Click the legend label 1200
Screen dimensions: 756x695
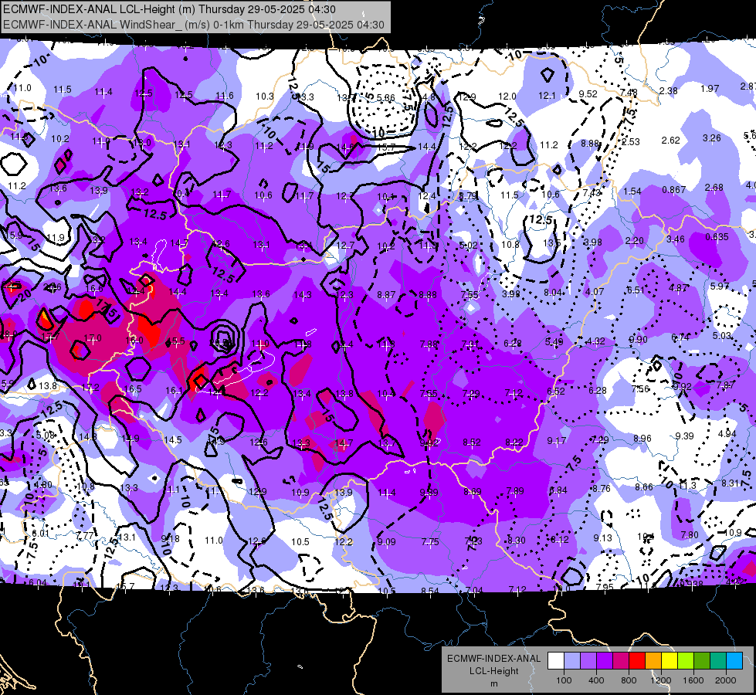tap(660, 680)
